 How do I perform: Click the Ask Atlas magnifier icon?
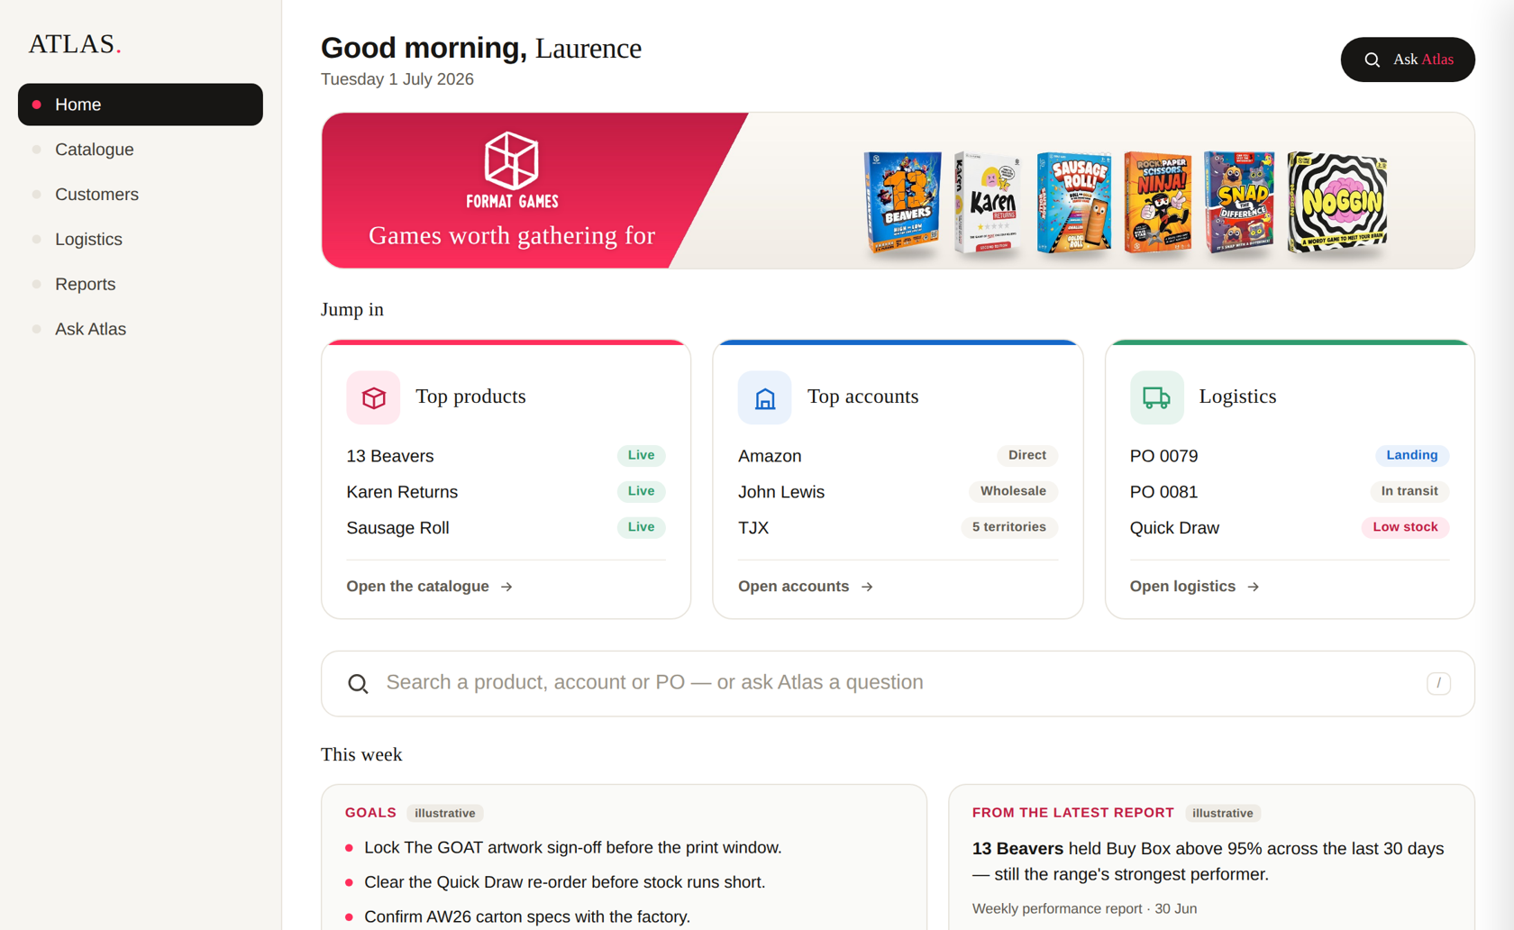pos(1372,59)
